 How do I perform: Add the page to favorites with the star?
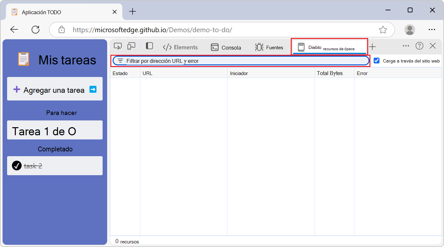pyautogui.click(x=383, y=30)
